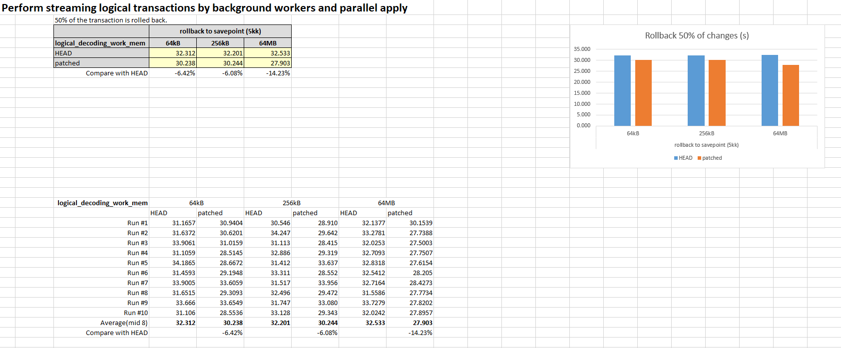The width and height of the screenshot is (841, 348).
Task: Select the sheet title about streaming logical transactions
Action: pos(204,8)
